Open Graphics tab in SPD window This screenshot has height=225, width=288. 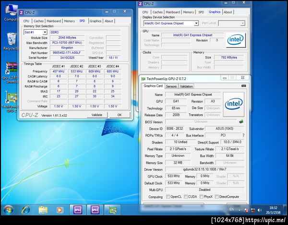click(x=96, y=21)
